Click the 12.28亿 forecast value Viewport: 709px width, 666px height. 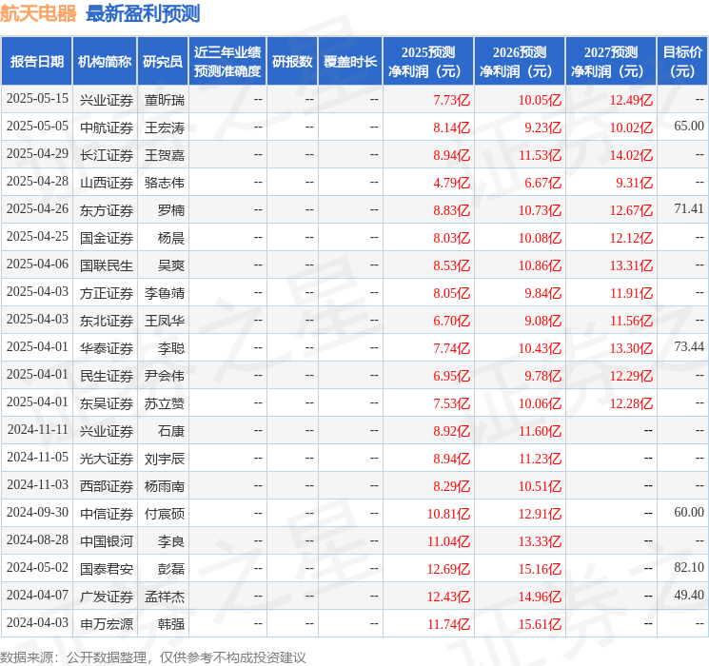click(x=631, y=403)
